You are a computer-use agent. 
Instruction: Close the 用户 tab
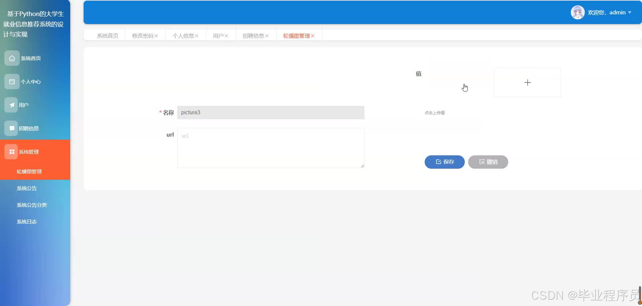[x=226, y=36]
